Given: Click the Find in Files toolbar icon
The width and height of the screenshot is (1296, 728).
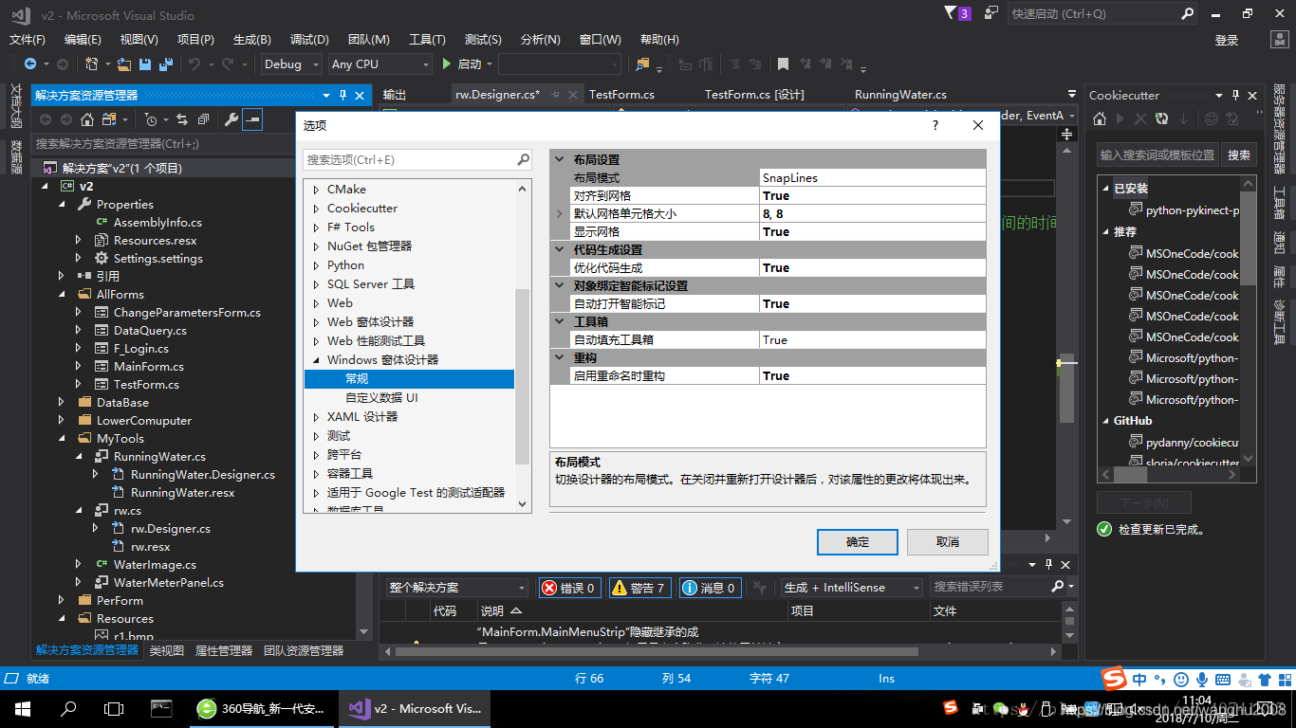Looking at the screenshot, I should pos(643,64).
